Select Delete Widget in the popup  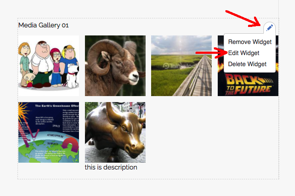point(247,64)
